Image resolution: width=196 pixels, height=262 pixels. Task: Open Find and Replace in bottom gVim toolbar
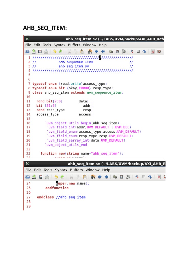(x=93, y=177)
